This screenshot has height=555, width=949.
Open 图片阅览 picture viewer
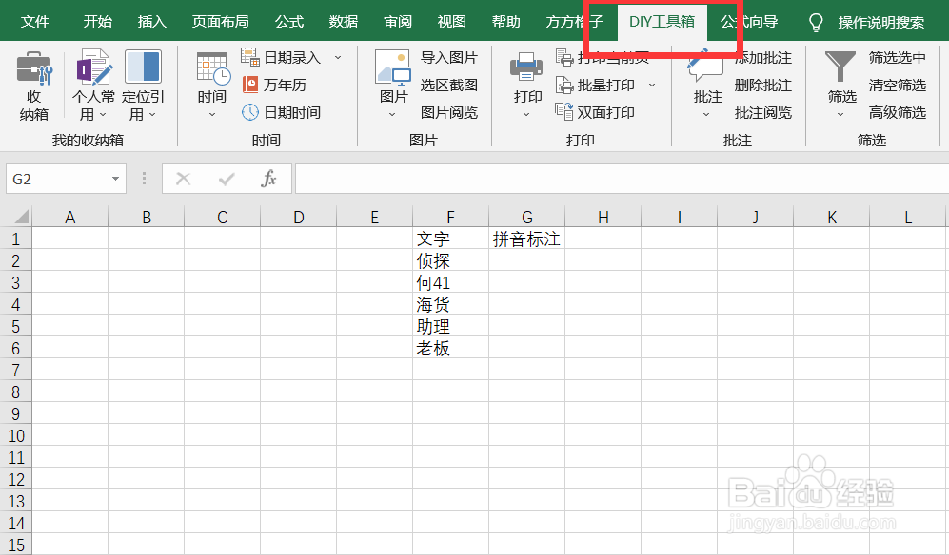448,111
